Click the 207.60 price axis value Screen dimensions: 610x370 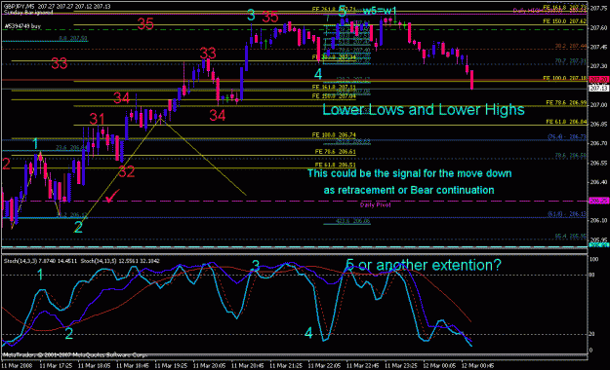599,28
